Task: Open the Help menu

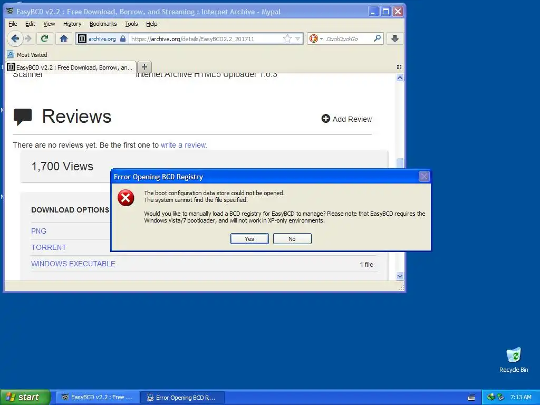Action: [x=151, y=24]
